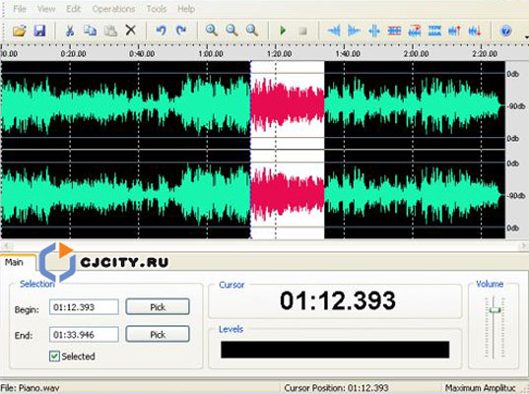Viewport: 529px width, 394px height.
Task: Click the red selected region in upper channel
Action: 288,104
